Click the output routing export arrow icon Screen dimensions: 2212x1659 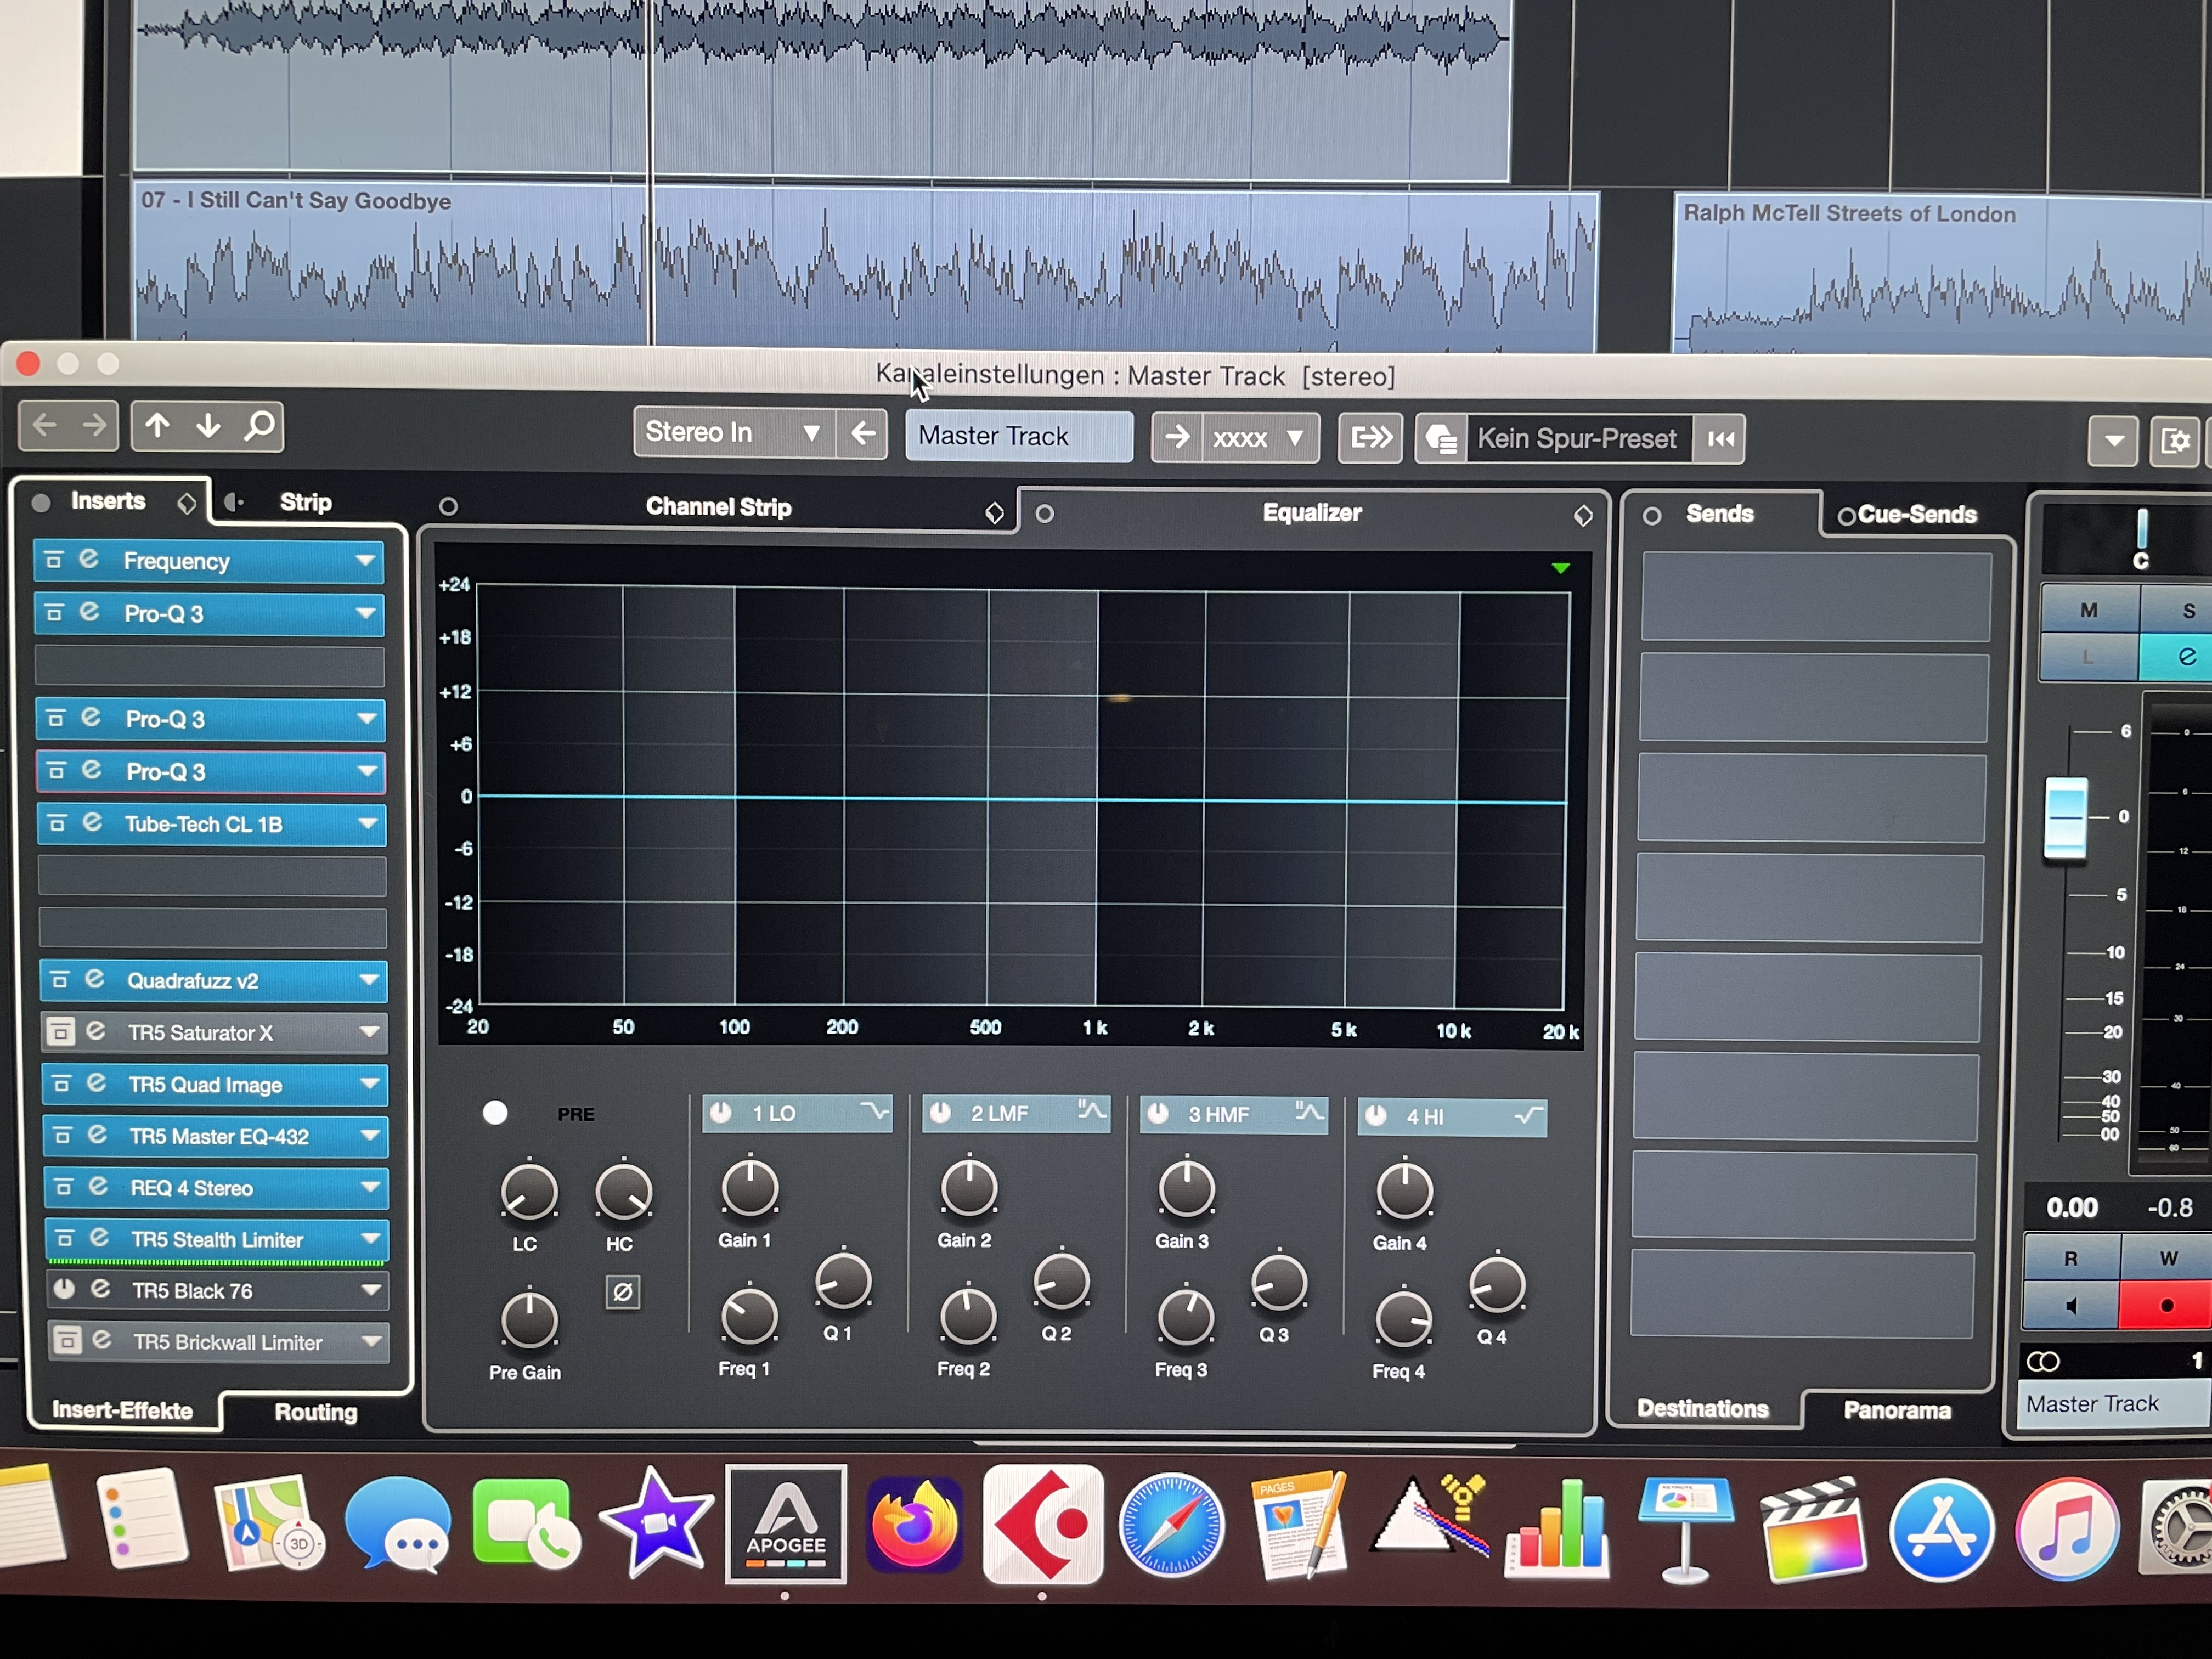(1370, 438)
